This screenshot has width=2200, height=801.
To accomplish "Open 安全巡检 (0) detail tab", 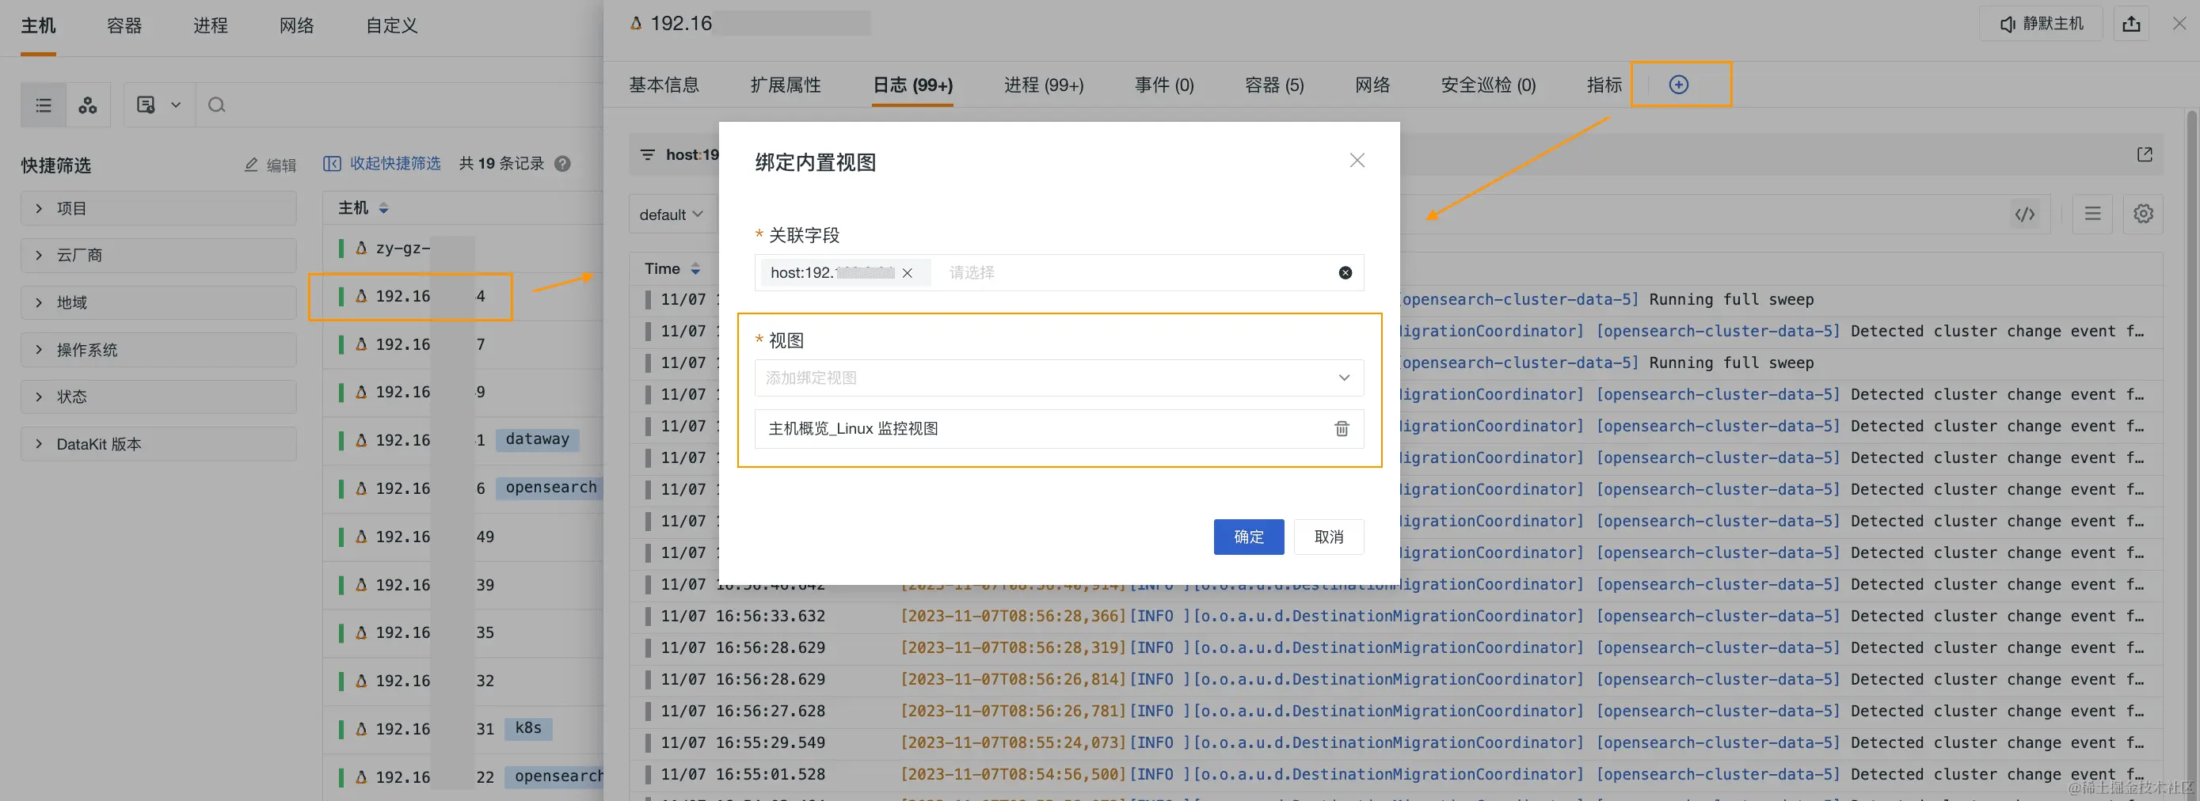I will (x=1489, y=85).
